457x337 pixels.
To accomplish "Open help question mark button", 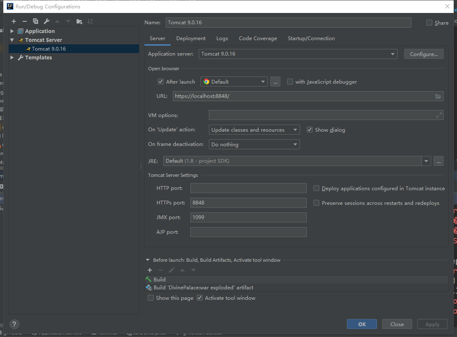I will [x=14, y=324].
